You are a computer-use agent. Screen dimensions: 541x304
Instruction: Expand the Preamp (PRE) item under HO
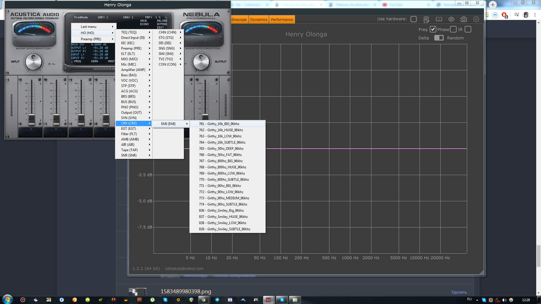coord(94,39)
